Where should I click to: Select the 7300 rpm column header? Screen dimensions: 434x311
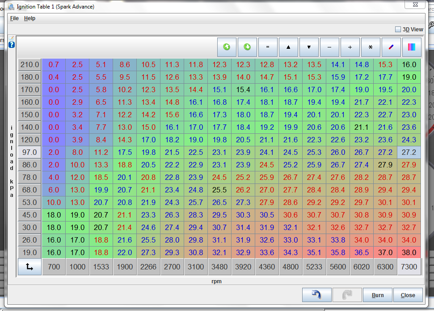click(x=409, y=267)
